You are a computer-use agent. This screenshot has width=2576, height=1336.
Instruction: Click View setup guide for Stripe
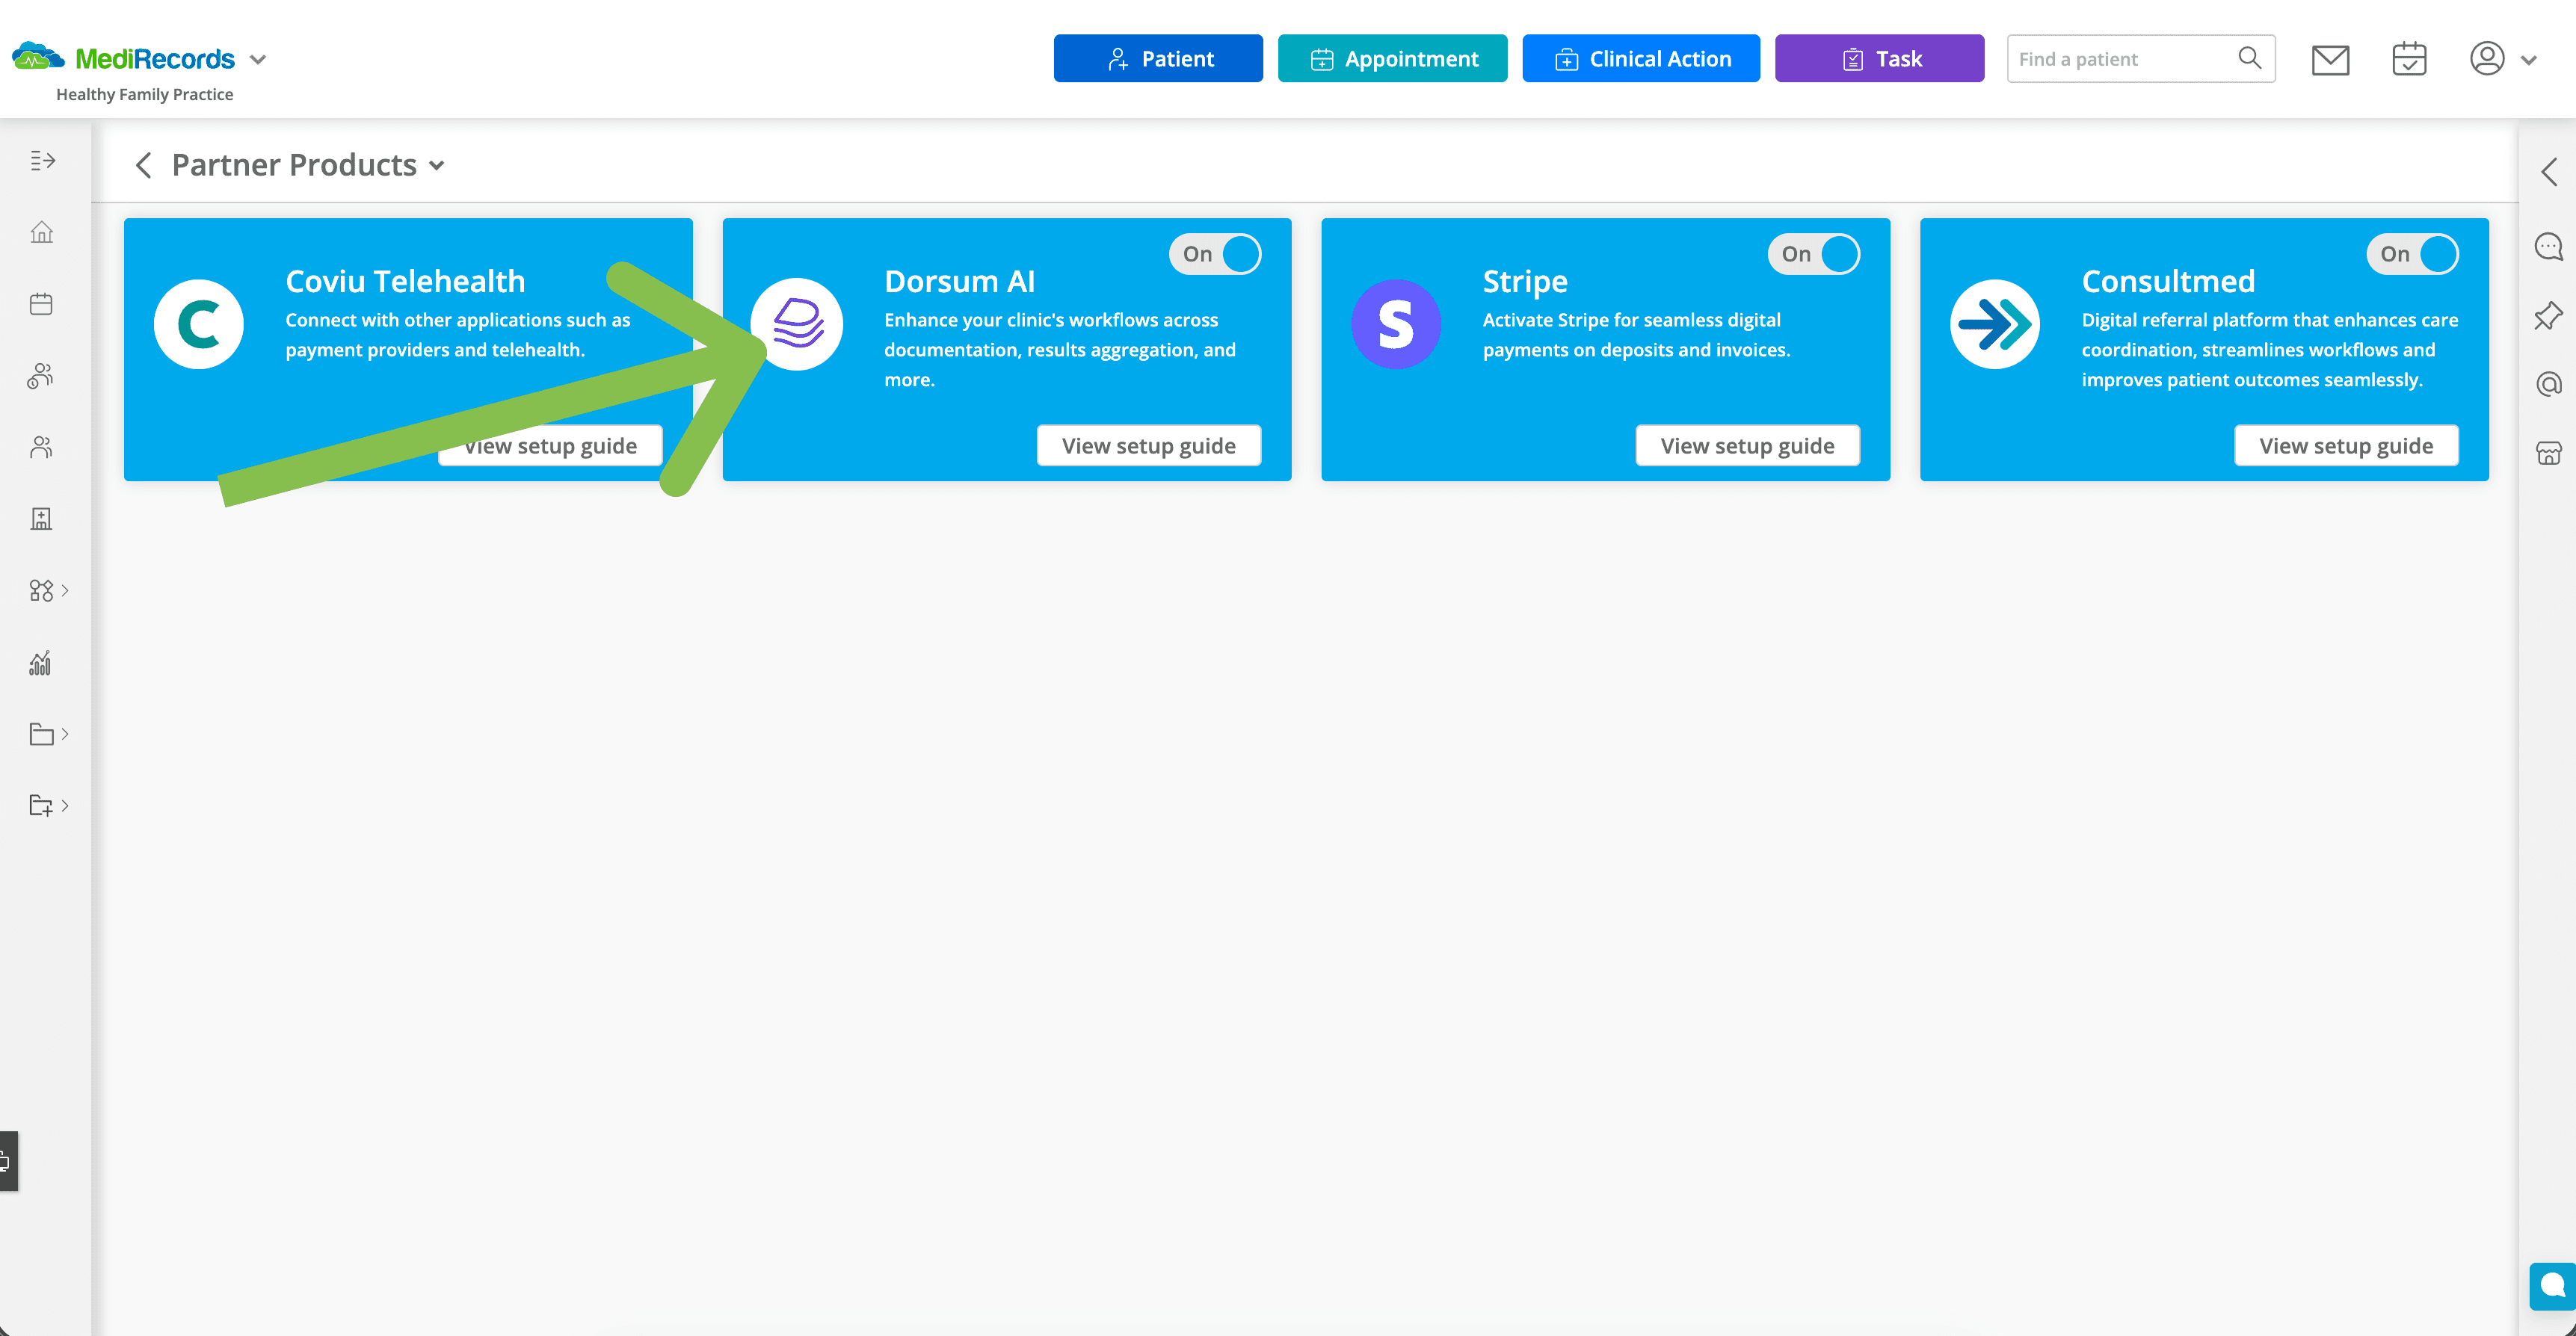point(1747,445)
